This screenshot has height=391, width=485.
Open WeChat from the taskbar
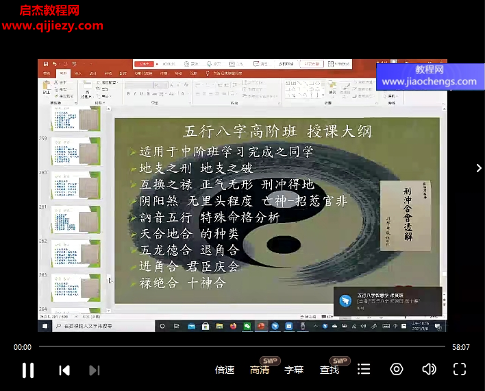point(247,326)
